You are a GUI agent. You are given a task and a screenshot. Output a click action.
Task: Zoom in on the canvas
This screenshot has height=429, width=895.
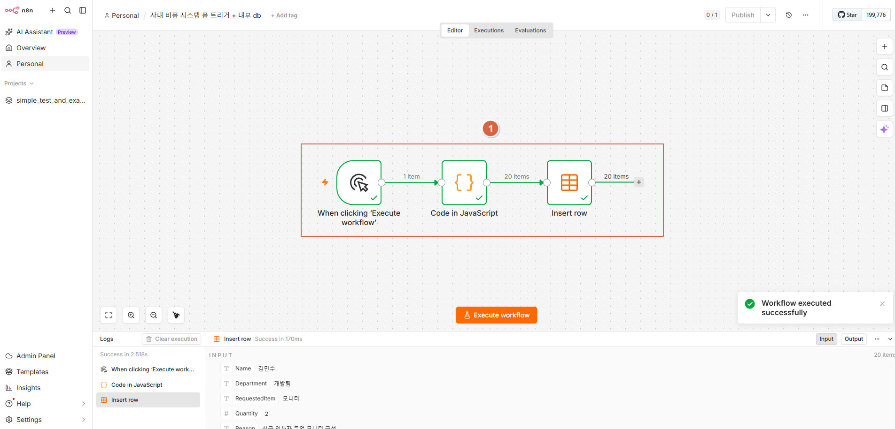131,315
